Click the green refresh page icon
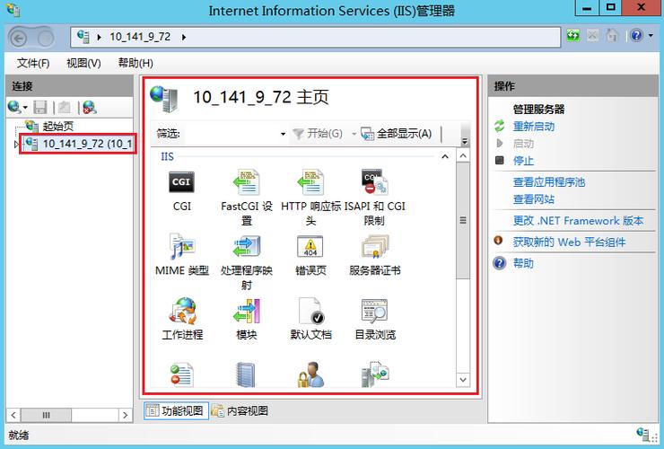Image resolution: width=664 pixels, height=449 pixels. click(573, 36)
